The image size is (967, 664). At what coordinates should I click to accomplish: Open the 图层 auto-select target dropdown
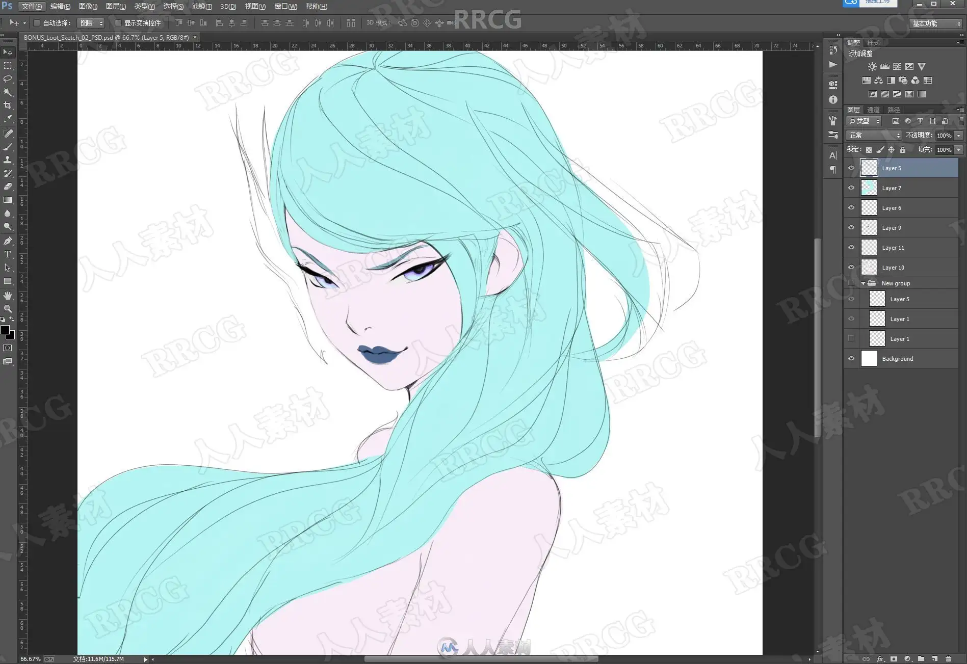[91, 23]
